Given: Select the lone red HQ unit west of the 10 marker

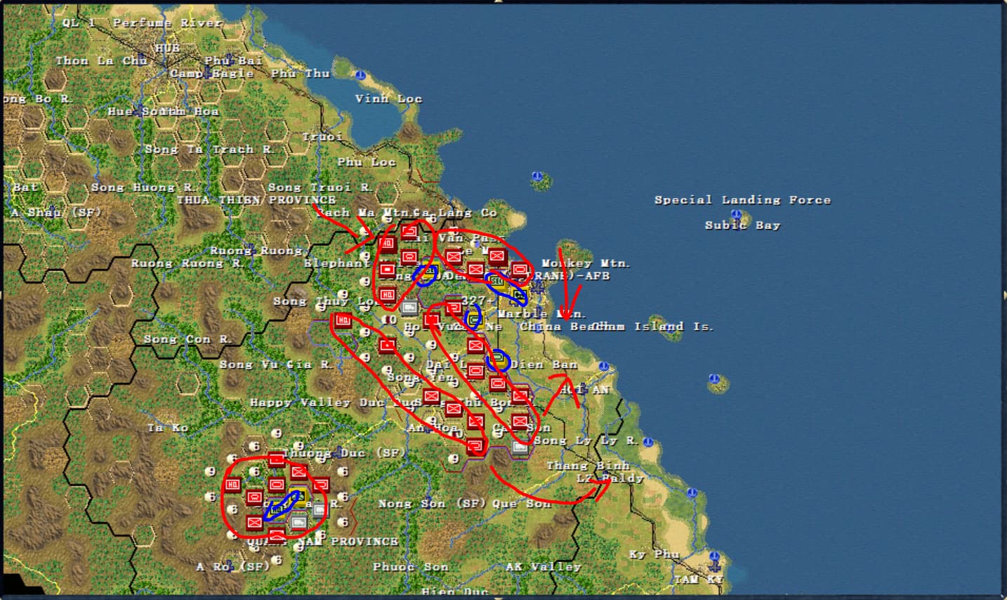Looking at the screenshot, I should (x=343, y=320).
